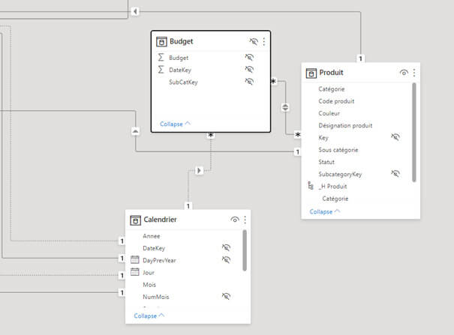Click the Calendrier field list scrollbar
The width and height of the screenshot is (454, 335).
pos(245,250)
